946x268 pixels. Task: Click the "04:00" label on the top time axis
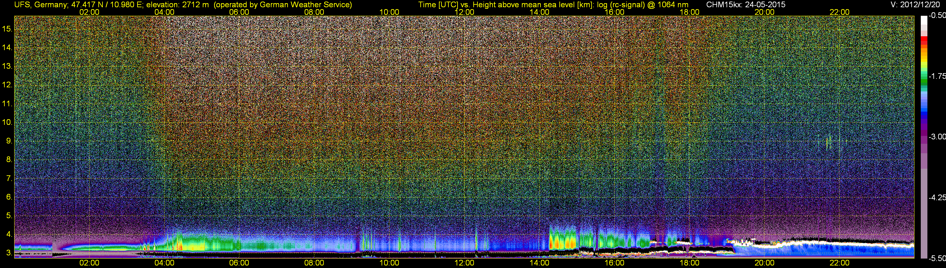[164, 12]
